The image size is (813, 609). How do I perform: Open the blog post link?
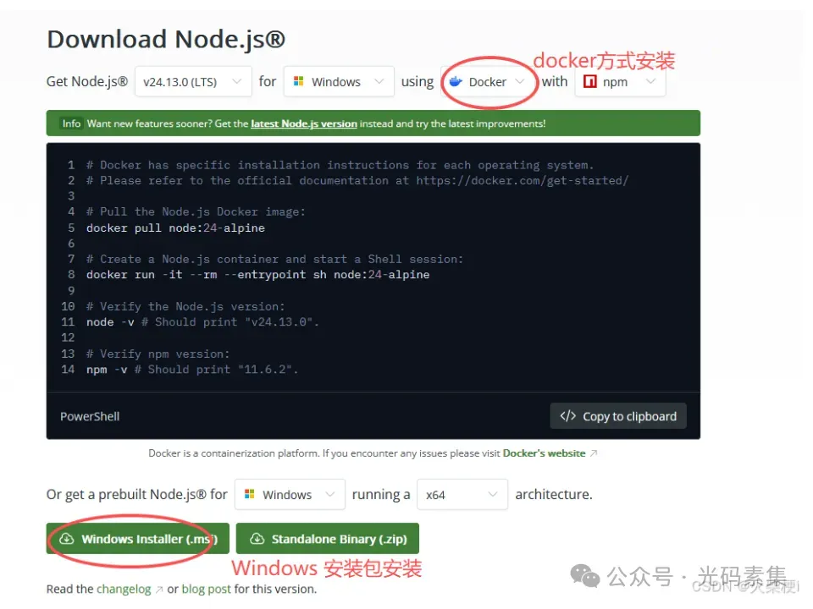click(207, 590)
